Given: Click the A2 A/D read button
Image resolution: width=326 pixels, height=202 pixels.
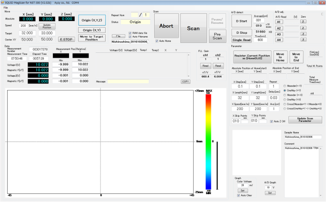Looking at the screenshot, I should point(279,28).
